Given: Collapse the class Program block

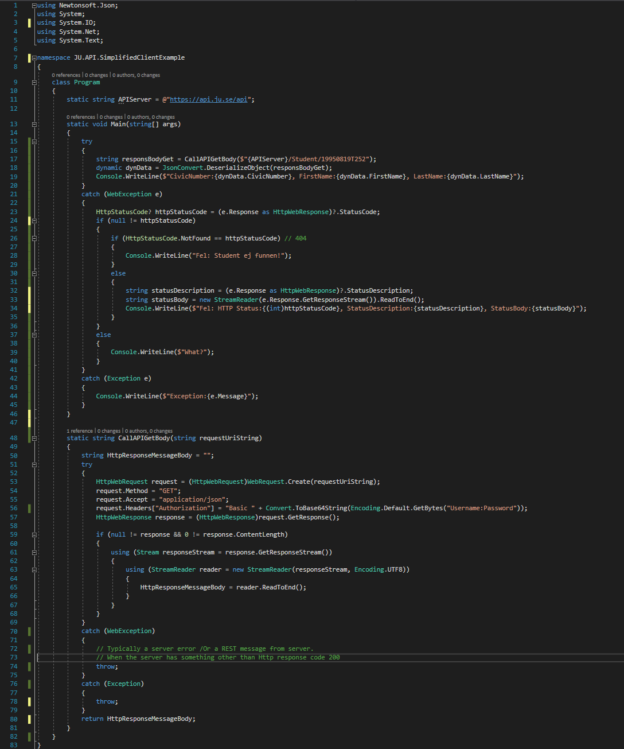Looking at the screenshot, I should 34,82.
